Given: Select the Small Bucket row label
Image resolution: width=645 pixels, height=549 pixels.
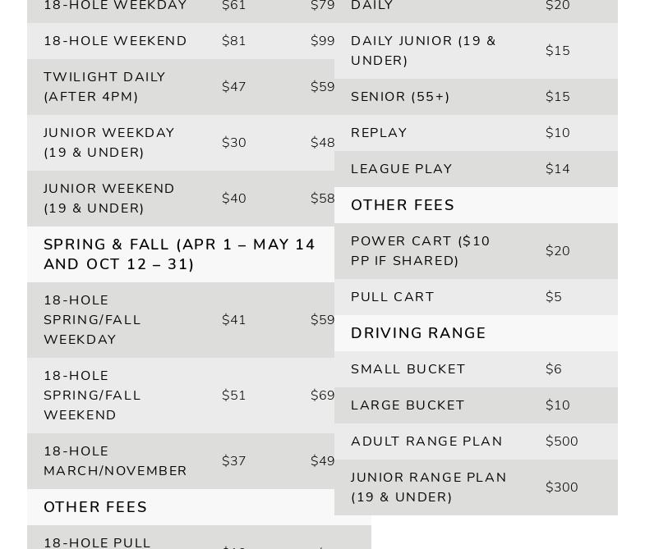Looking at the screenshot, I should click(x=408, y=369).
